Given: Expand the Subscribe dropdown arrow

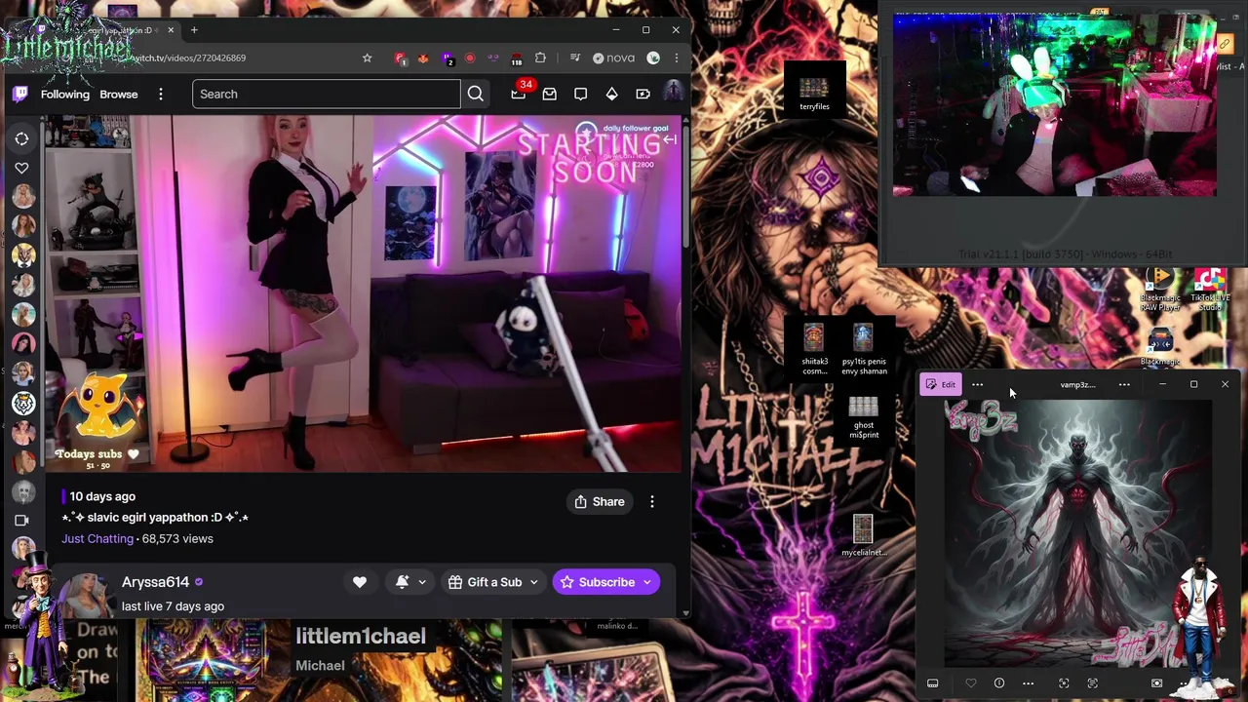Looking at the screenshot, I should (x=647, y=582).
